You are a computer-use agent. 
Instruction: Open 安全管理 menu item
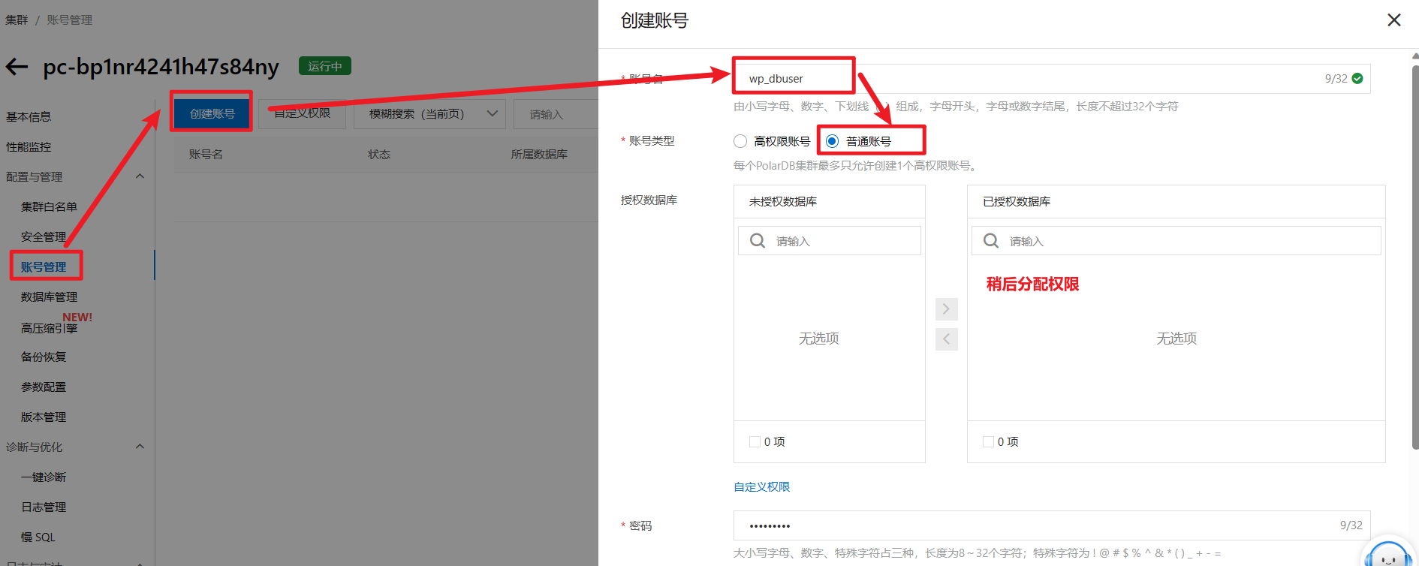click(x=44, y=236)
